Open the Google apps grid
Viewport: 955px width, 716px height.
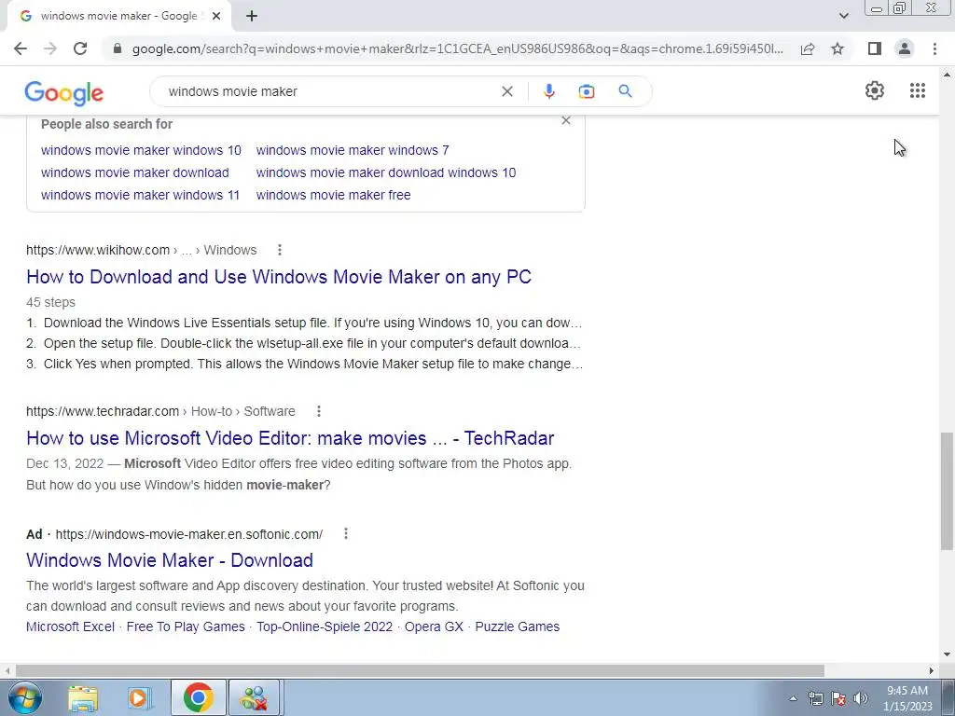[918, 90]
